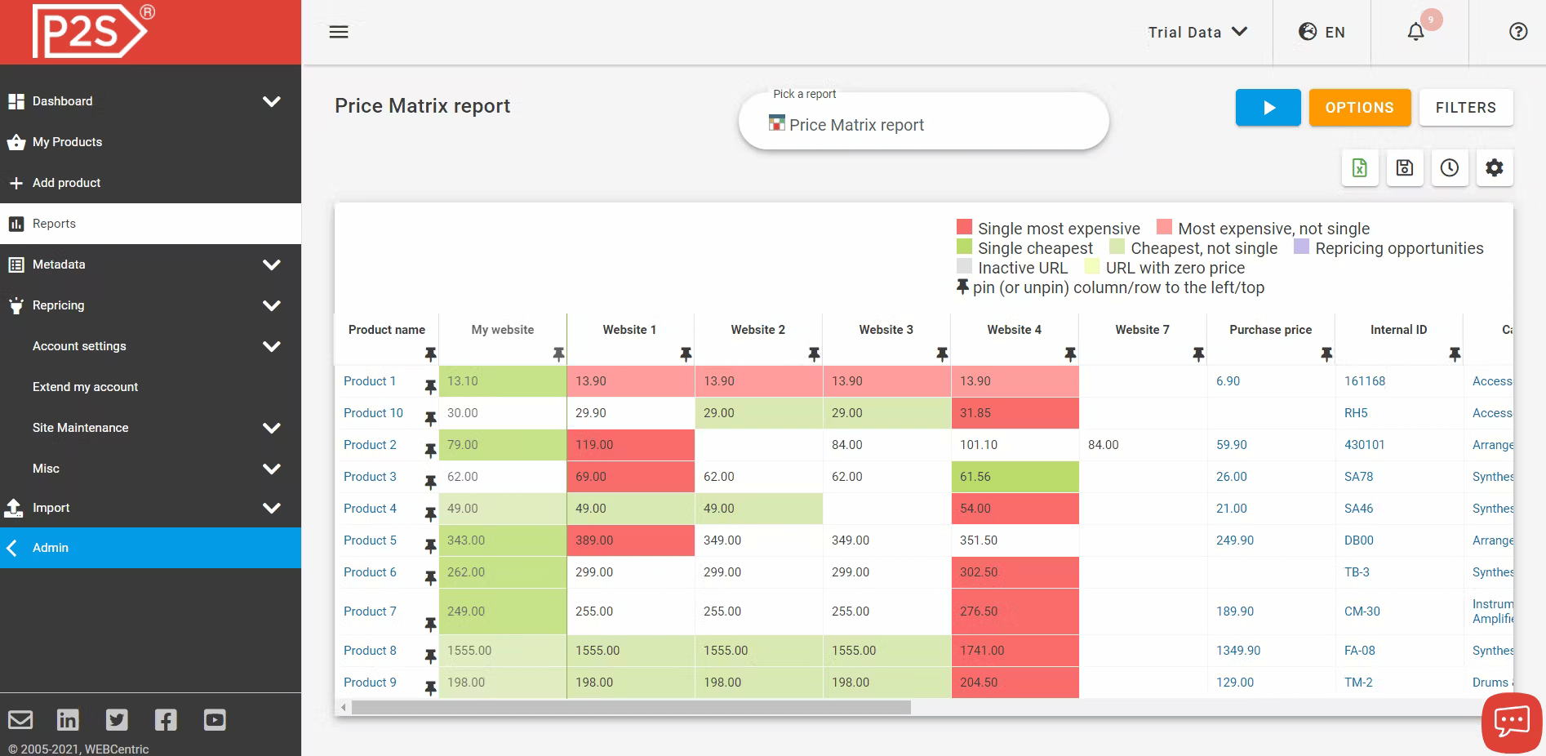Open the report scheduling clock icon
Viewport: 1546px width, 756px height.
pyautogui.click(x=1449, y=167)
